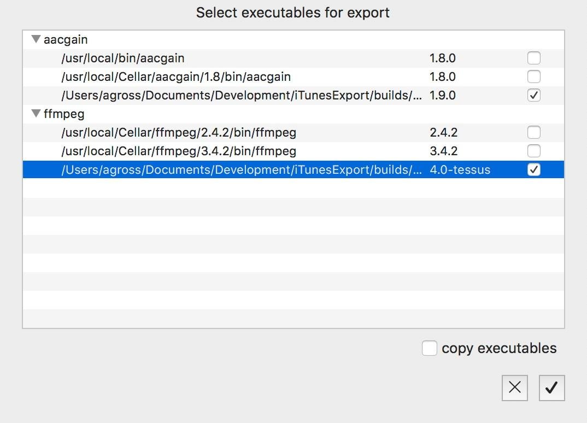Select the ffmpeg/3.4.2/bin/ffmpeg path row
Viewport: 587px width, 423px height.
point(179,151)
